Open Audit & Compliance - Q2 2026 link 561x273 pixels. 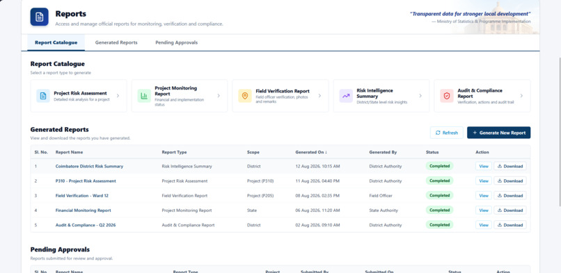[x=86, y=225]
